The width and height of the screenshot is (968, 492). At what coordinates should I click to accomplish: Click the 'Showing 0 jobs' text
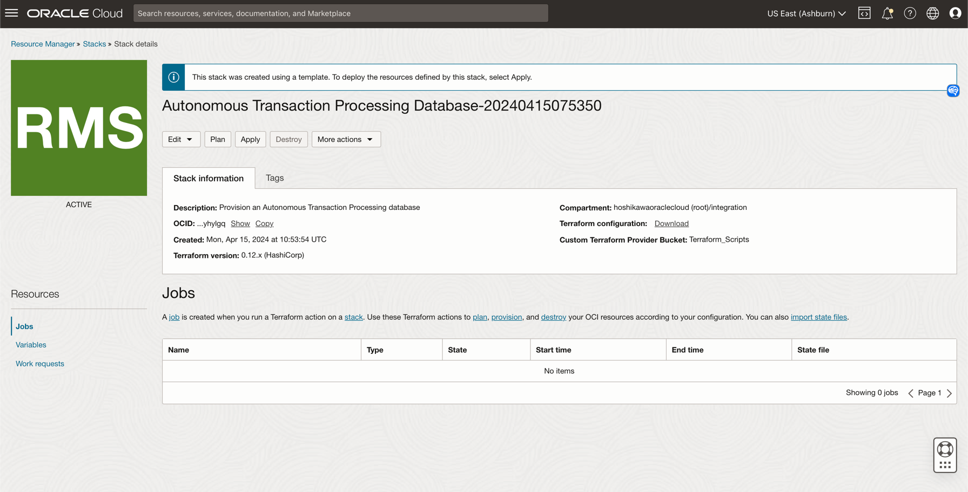click(872, 393)
